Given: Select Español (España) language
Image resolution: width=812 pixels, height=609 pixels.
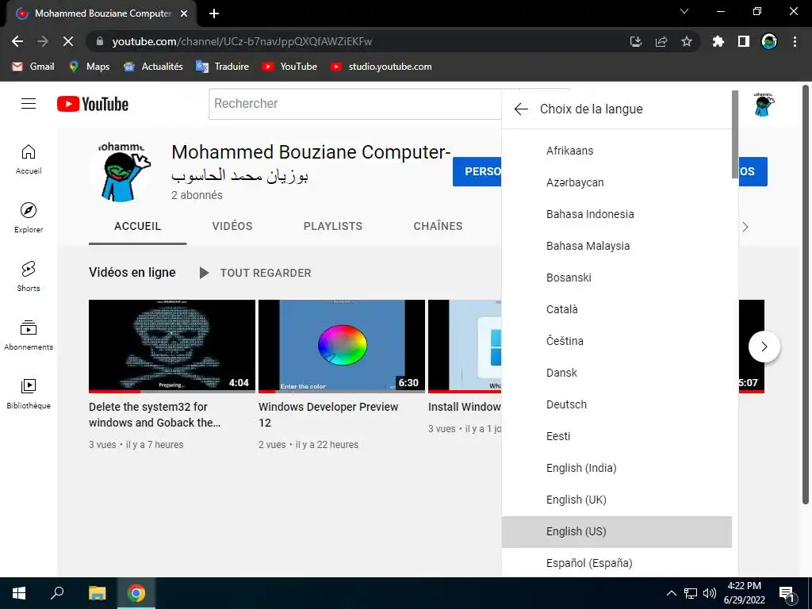Looking at the screenshot, I should [617, 562].
